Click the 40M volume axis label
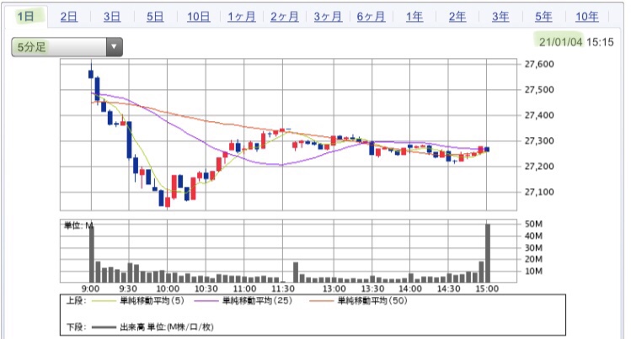Screen dimensions: 631x339 533,236
